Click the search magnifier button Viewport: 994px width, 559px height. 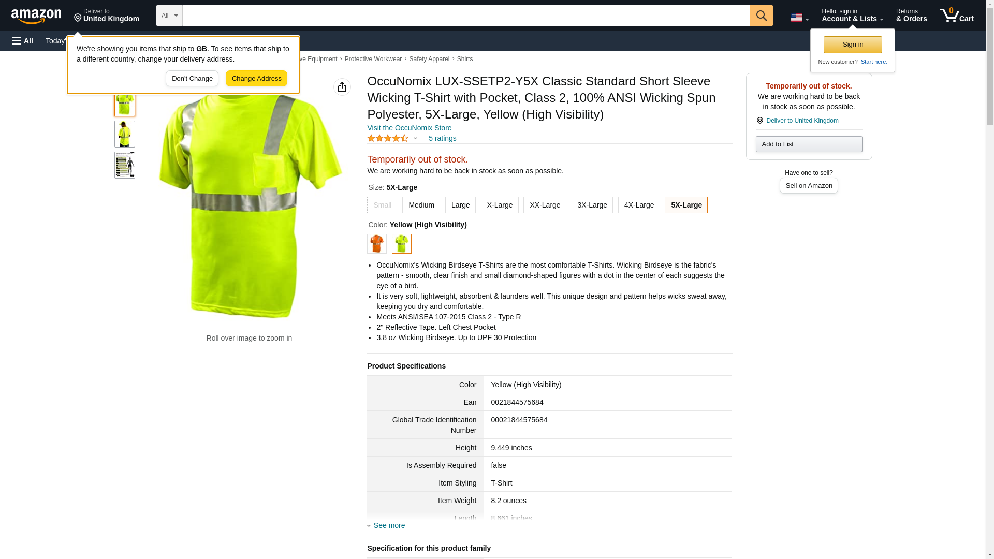point(761,16)
